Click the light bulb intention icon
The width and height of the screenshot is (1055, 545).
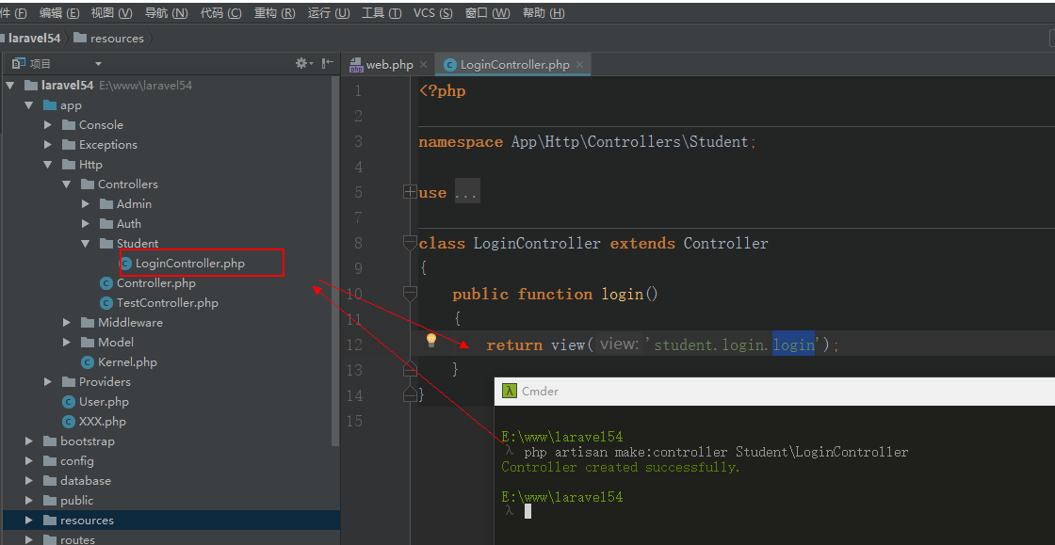pyautogui.click(x=431, y=340)
